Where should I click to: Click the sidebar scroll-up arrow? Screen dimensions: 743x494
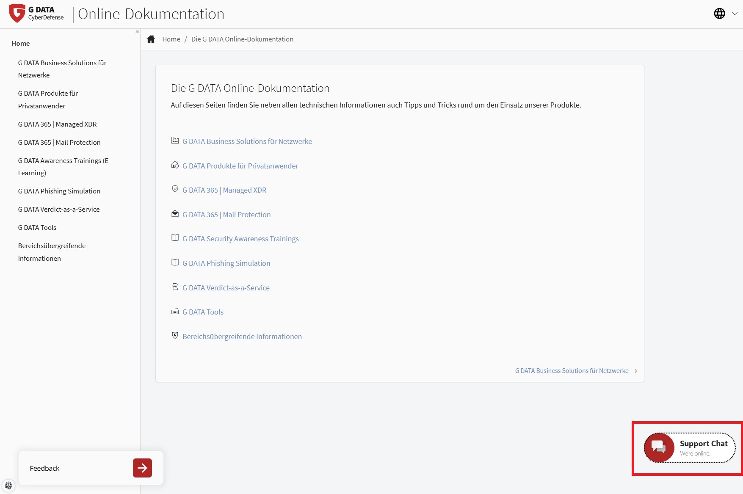click(x=137, y=31)
